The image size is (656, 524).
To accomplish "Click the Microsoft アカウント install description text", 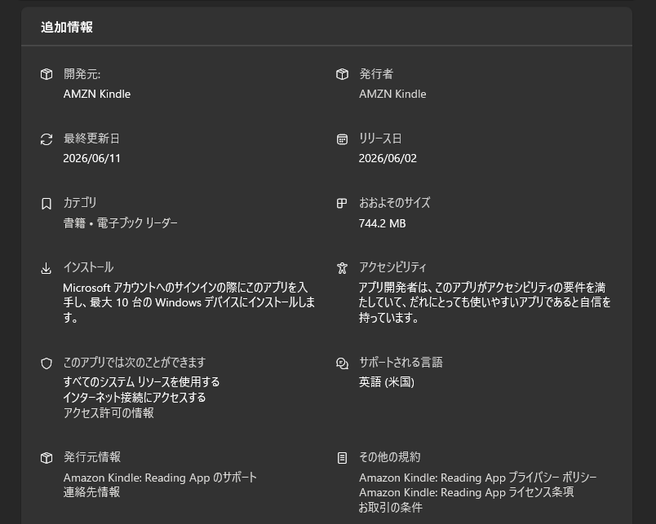I will tap(188, 302).
